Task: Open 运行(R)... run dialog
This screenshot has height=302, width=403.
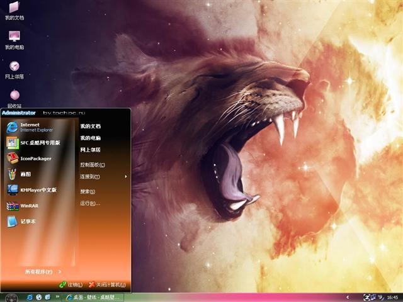Action: (90, 204)
